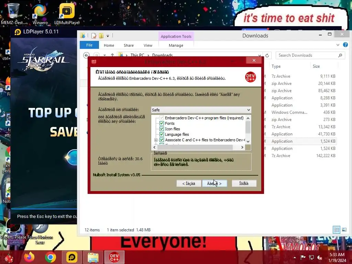Click the search magnifier in Search Downloads
Image resolution: width=352 pixels, height=264 pixels.
(x=340, y=55)
